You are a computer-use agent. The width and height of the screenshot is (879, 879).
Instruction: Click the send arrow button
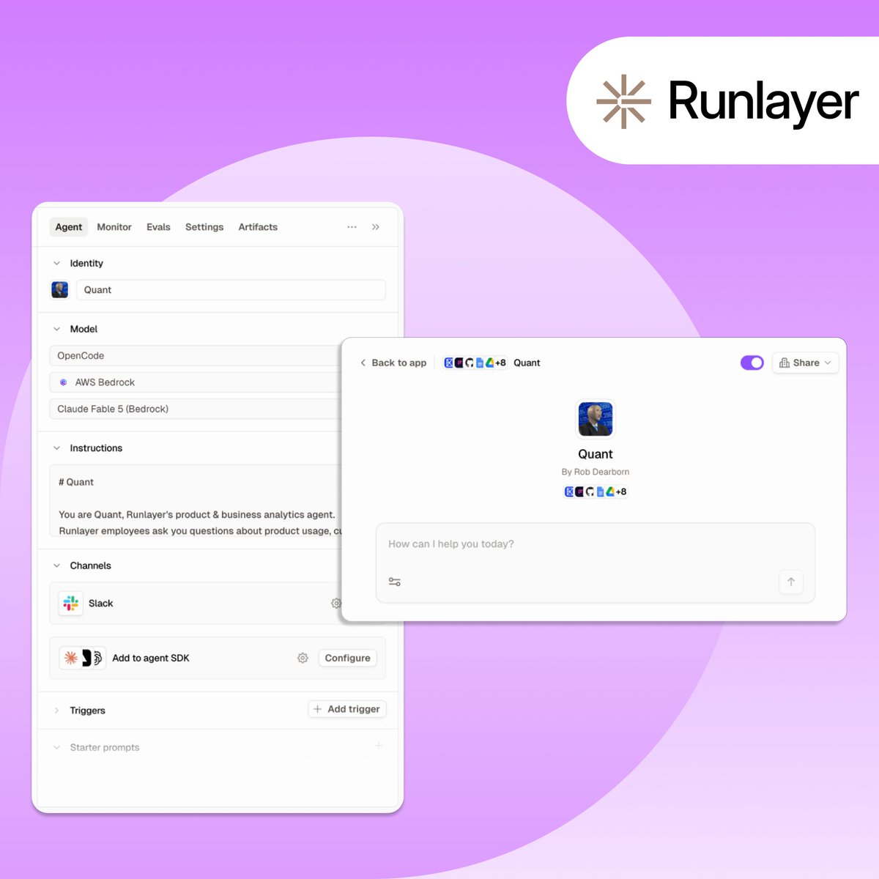[x=791, y=582]
